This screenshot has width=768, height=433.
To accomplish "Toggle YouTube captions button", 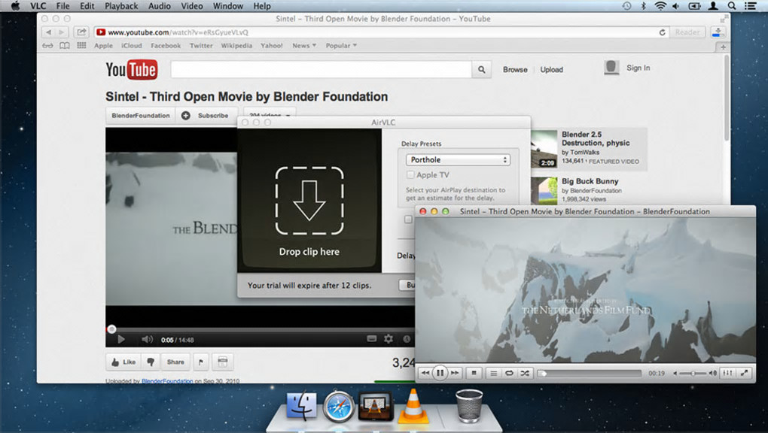I will coord(372,338).
